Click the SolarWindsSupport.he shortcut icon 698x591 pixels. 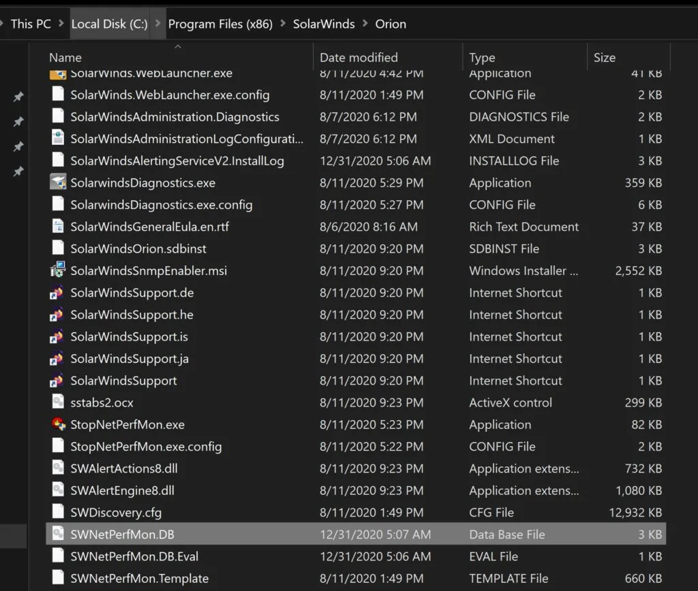tap(57, 314)
